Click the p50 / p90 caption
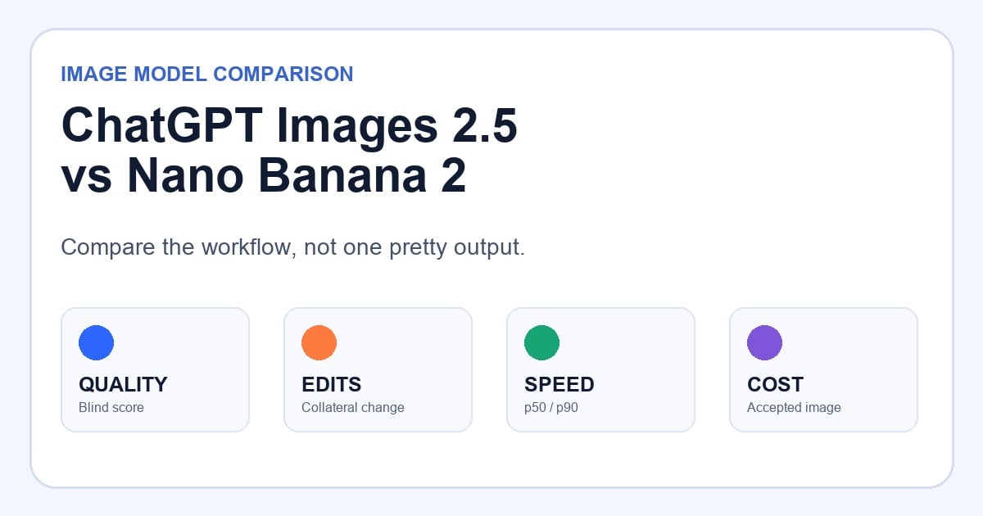Viewport: 983px width, 516px height. tap(551, 408)
